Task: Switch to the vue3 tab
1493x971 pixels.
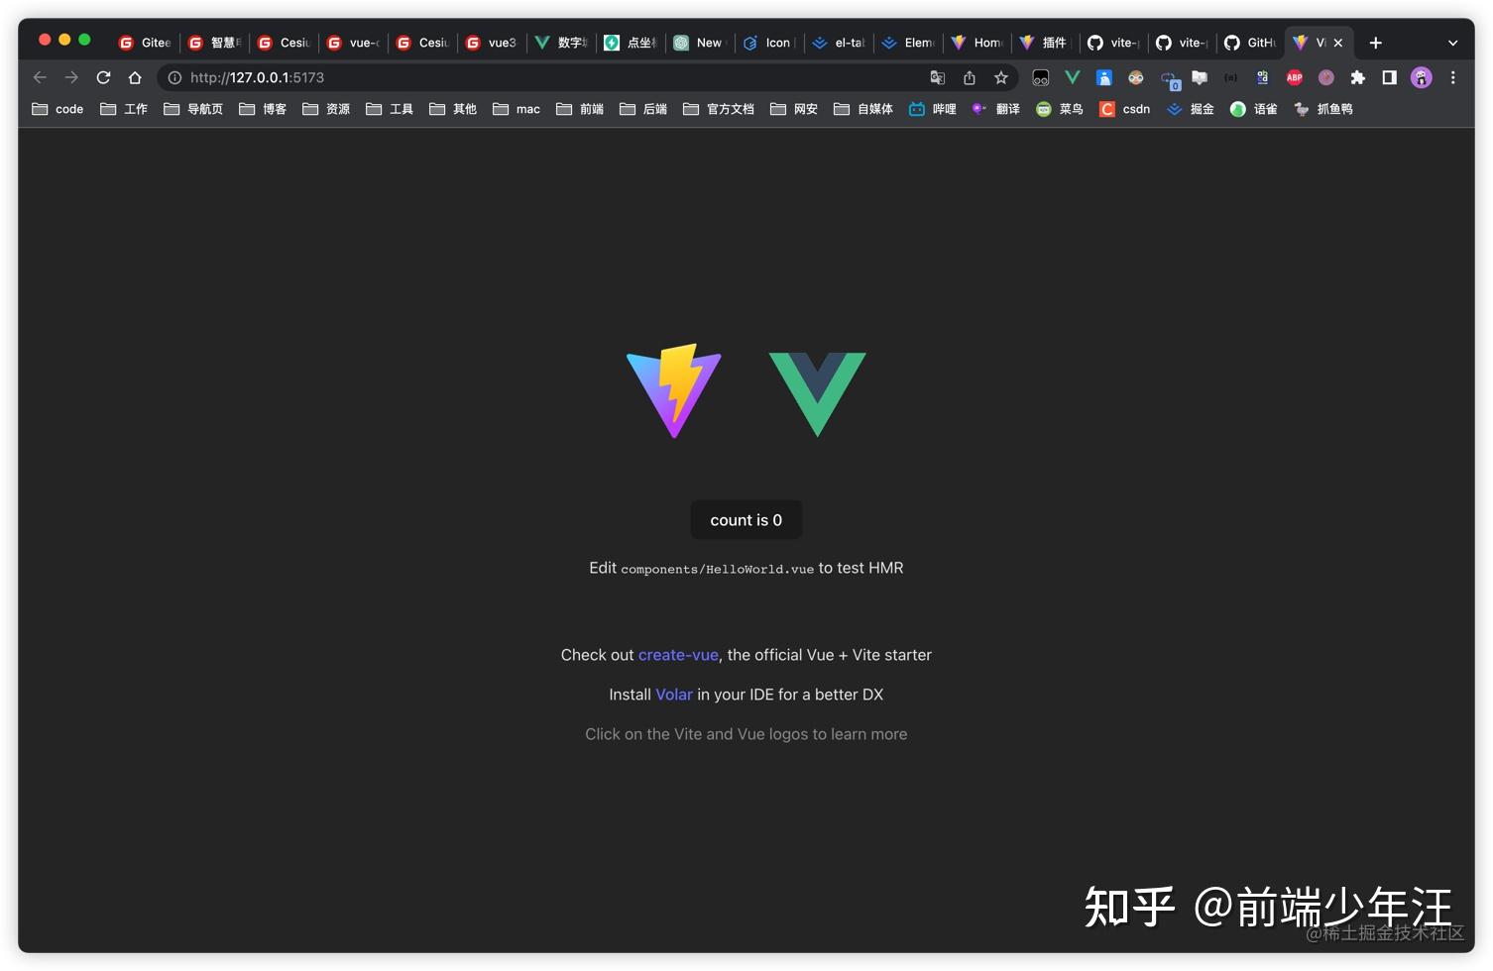Action: pyautogui.click(x=491, y=43)
